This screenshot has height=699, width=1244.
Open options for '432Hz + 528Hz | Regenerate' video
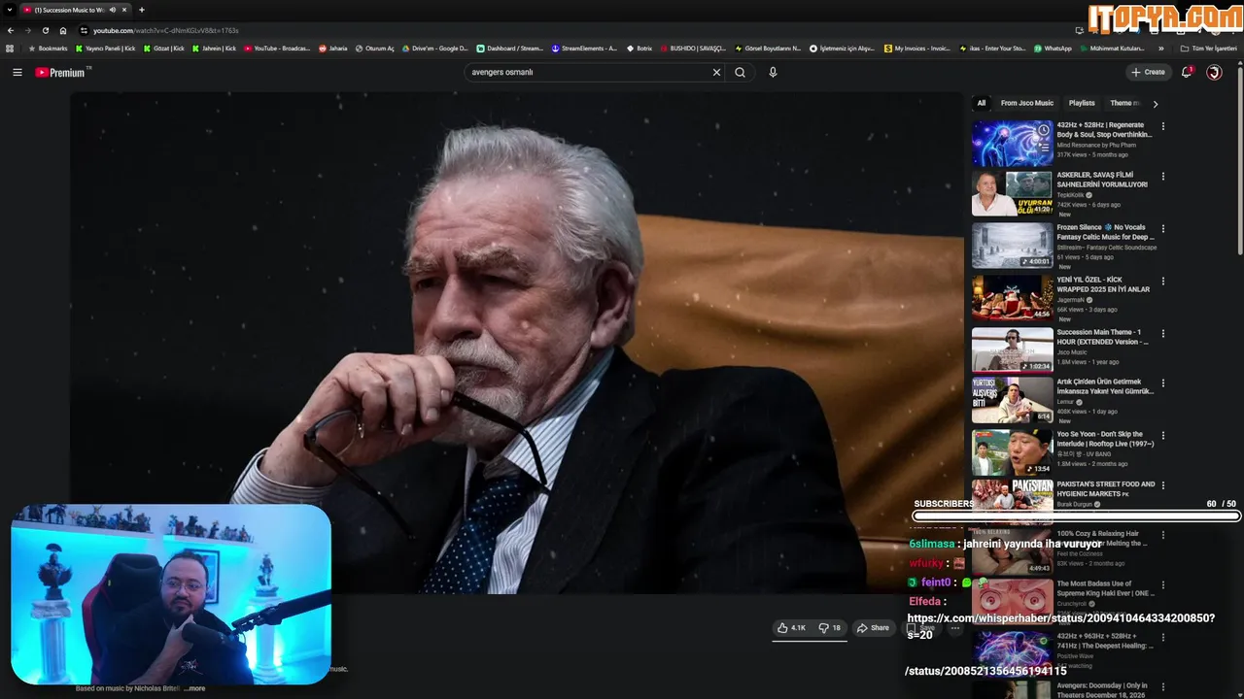point(1162,125)
